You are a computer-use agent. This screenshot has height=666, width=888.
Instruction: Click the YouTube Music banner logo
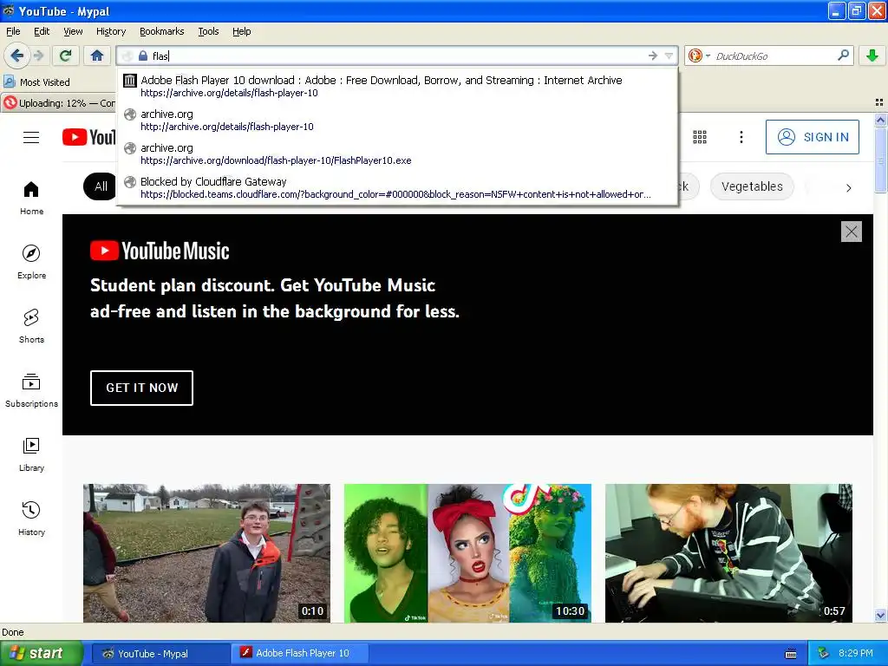160,251
